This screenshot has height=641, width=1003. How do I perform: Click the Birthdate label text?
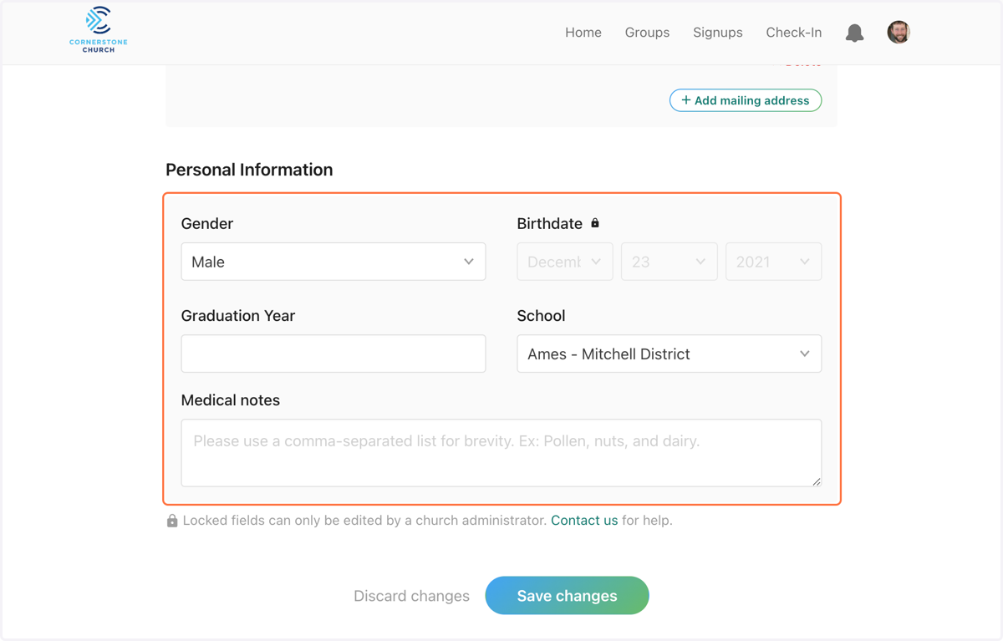click(x=550, y=223)
